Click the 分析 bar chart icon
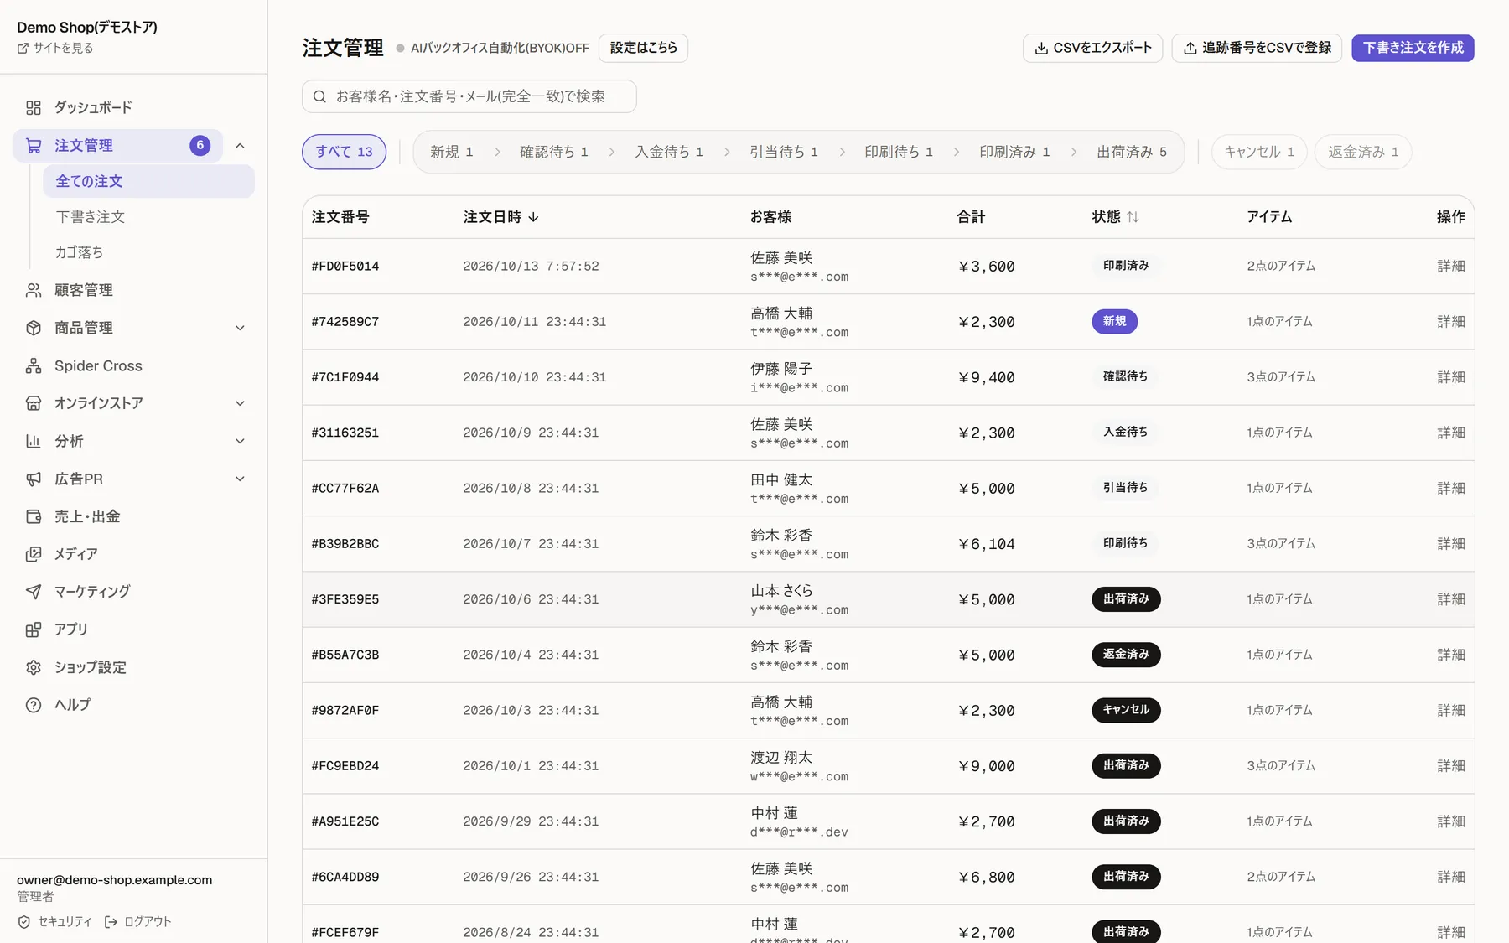This screenshot has width=1509, height=943. [34, 441]
